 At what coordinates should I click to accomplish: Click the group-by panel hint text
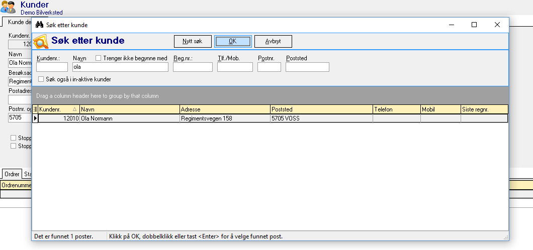click(98, 96)
